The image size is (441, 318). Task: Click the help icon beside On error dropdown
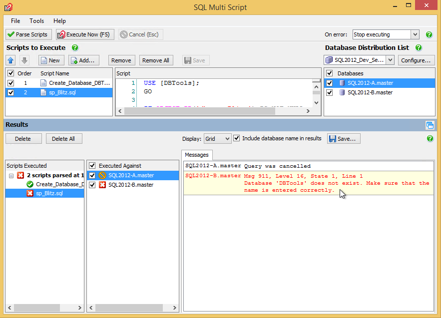point(429,34)
